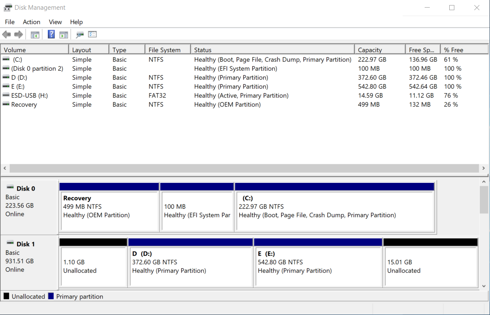The image size is (490, 315).
Task: Toggle the console tree pane icon
Action: [x=35, y=35]
